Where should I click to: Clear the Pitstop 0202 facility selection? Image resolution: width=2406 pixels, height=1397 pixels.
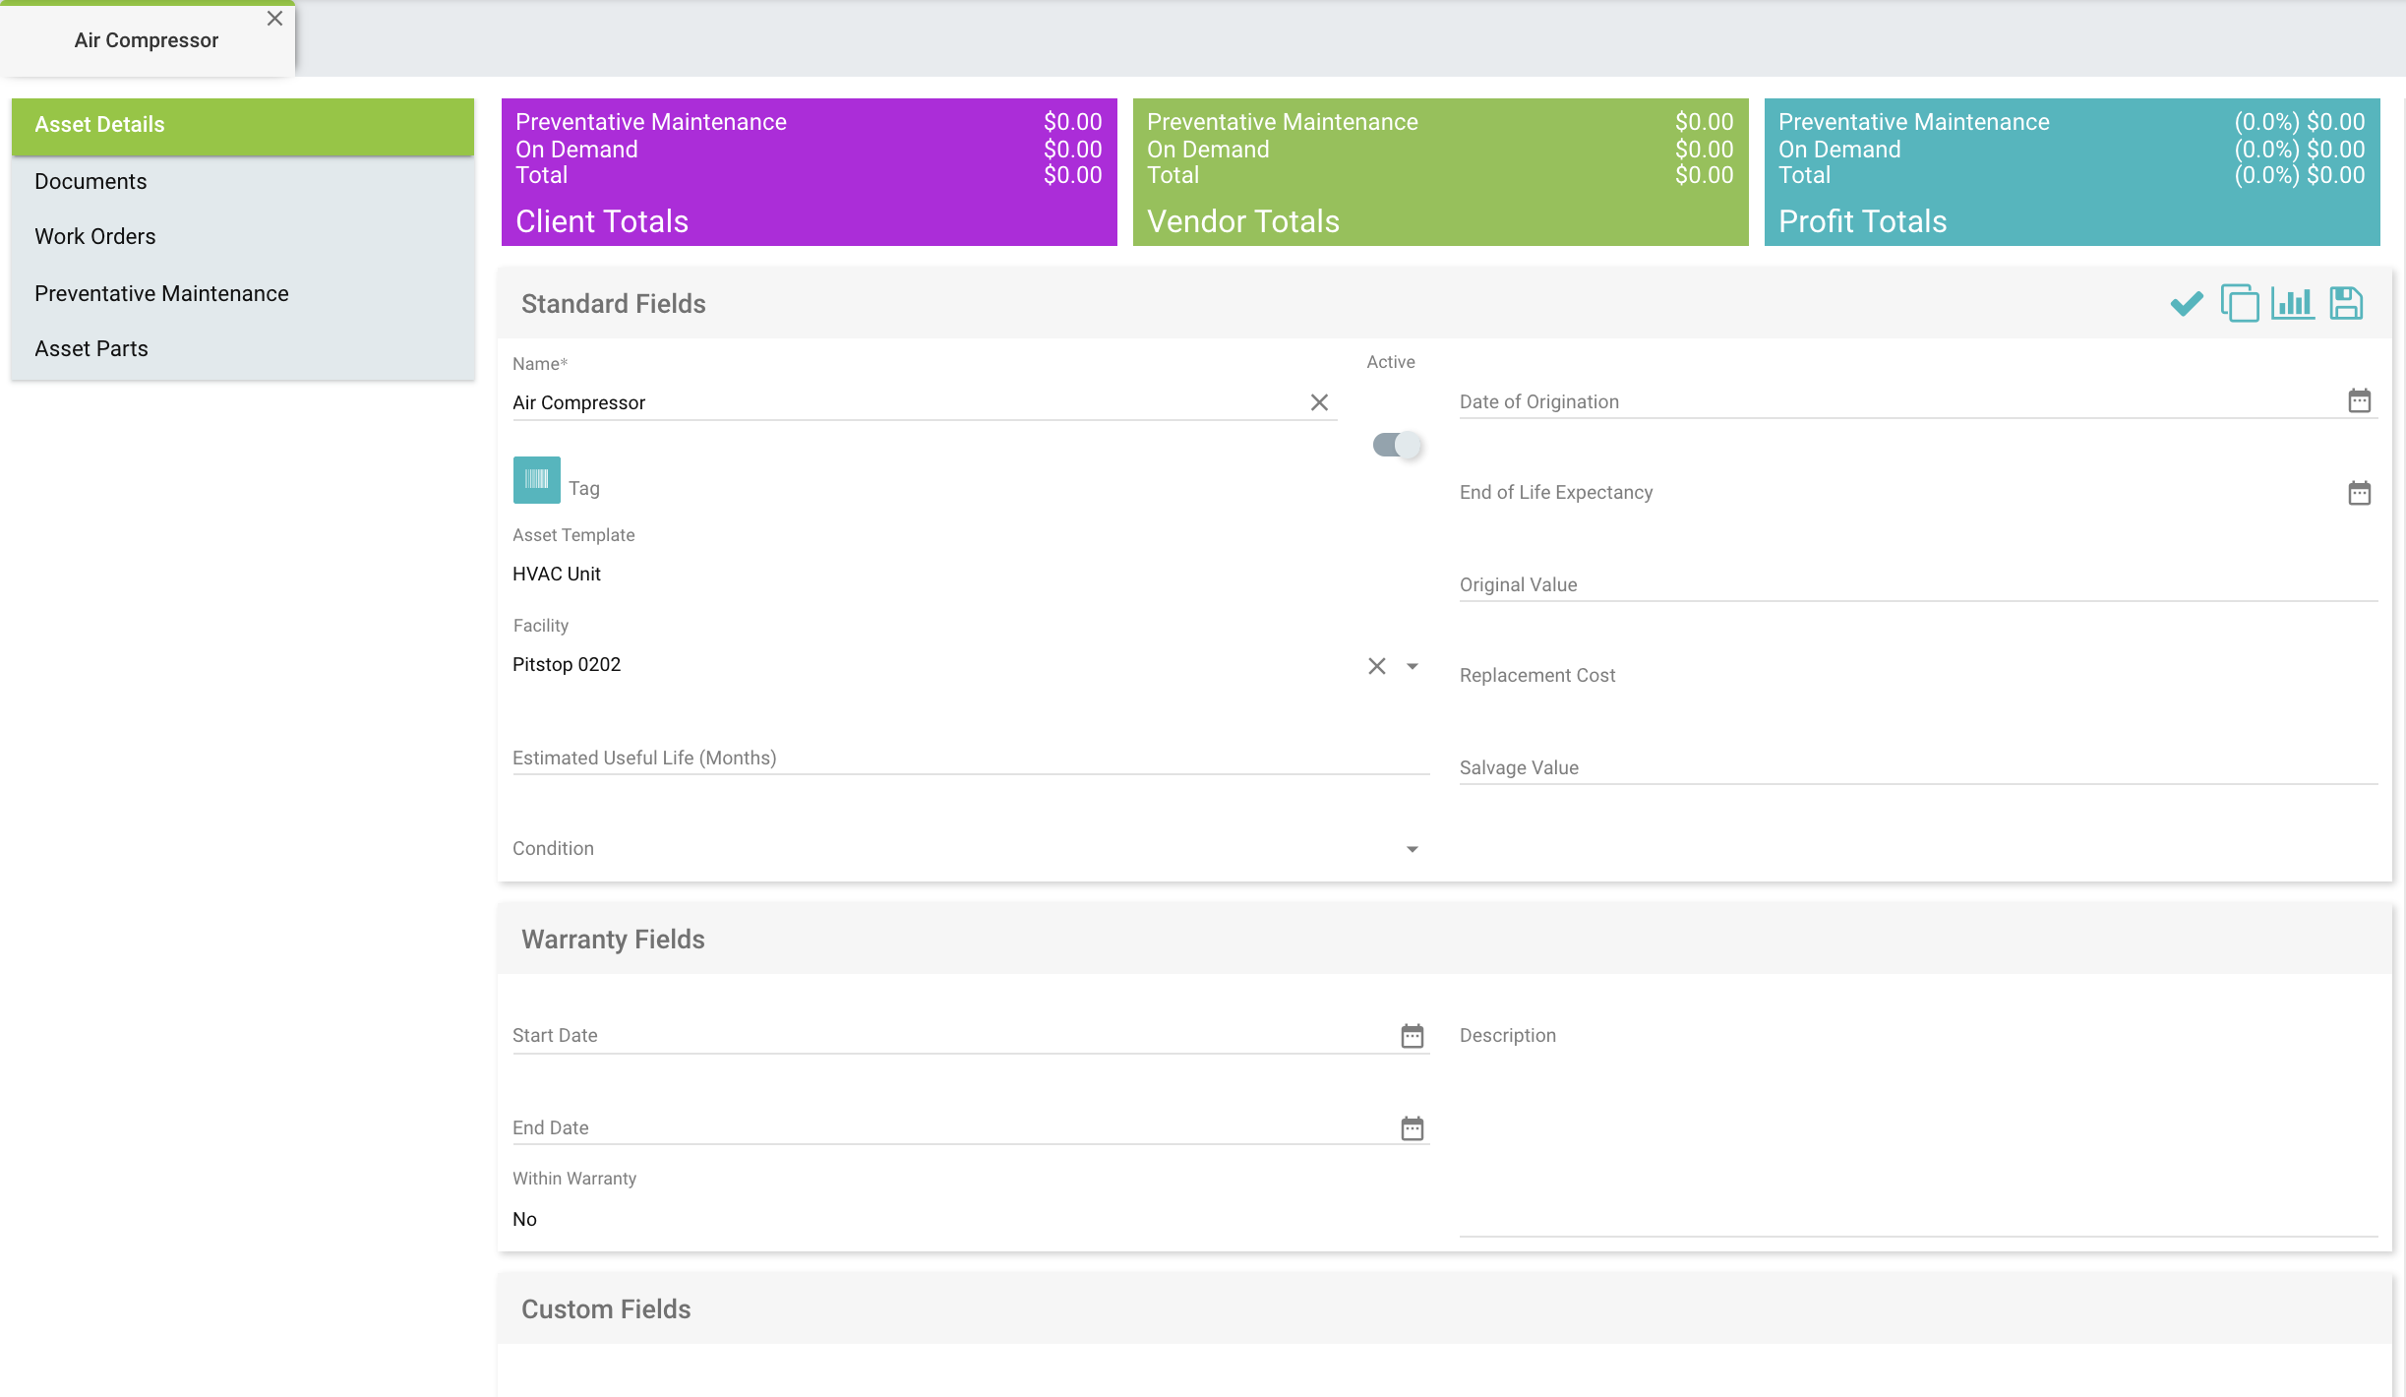[x=1376, y=666]
